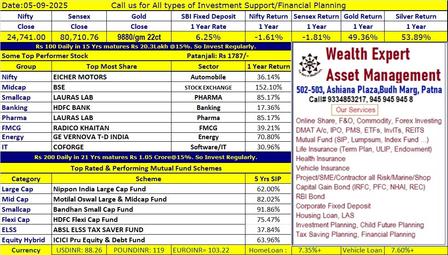This screenshot has height=255, width=448.
Task: Click the SBI fixed deposit rate 6.25%
Action: 208,37
